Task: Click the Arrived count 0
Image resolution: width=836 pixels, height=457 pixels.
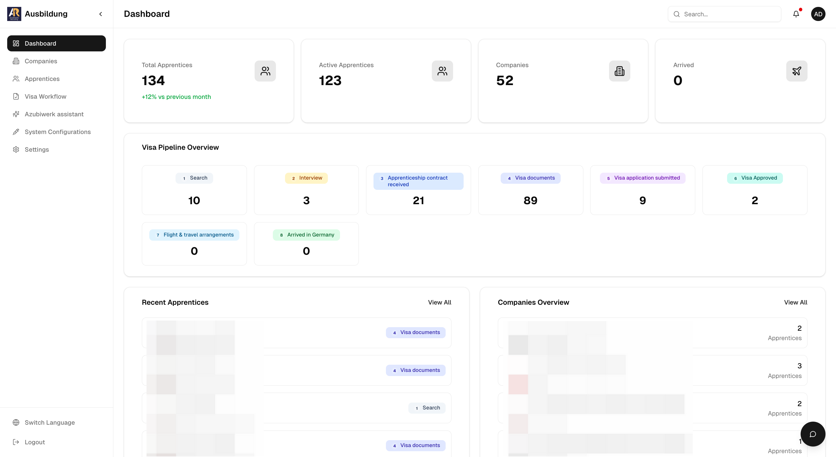Action: point(678,80)
